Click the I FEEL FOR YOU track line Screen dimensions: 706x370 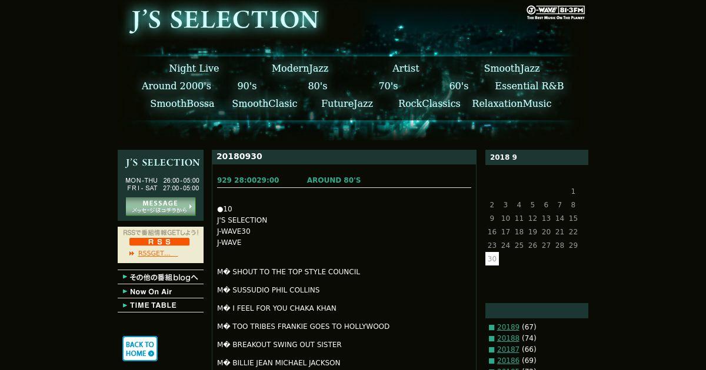point(277,308)
